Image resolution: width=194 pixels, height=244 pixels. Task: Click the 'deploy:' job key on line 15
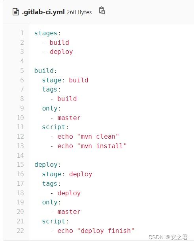(47, 165)
